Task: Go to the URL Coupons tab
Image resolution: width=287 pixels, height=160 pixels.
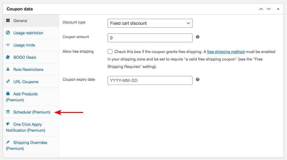Action: 31,82
